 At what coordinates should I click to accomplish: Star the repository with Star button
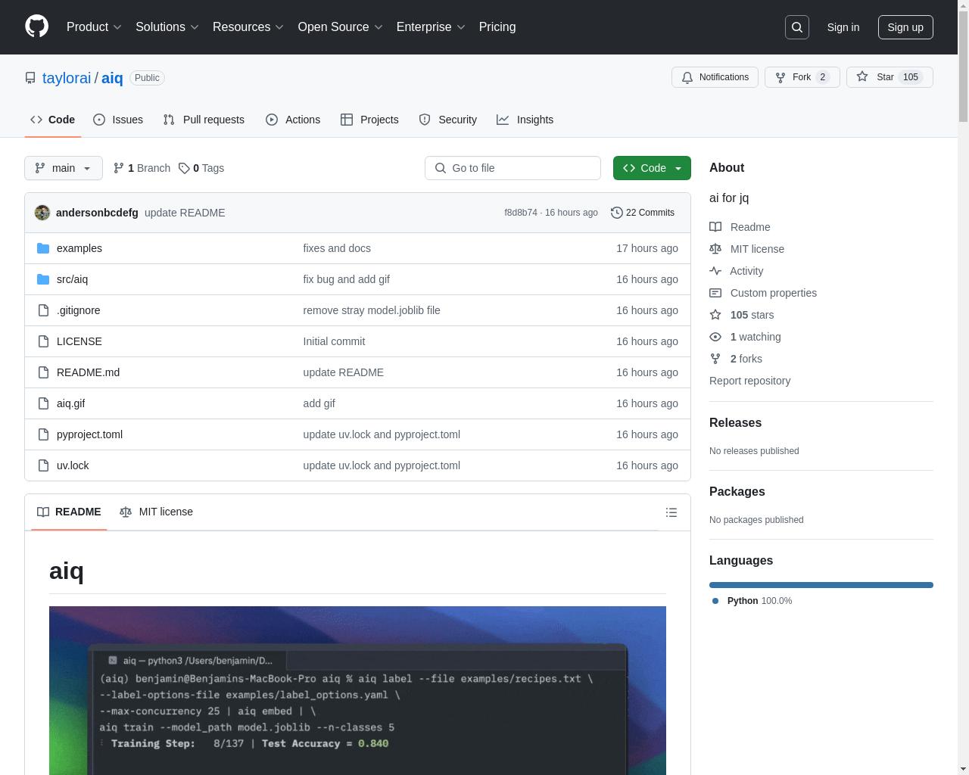coord(890,77)
